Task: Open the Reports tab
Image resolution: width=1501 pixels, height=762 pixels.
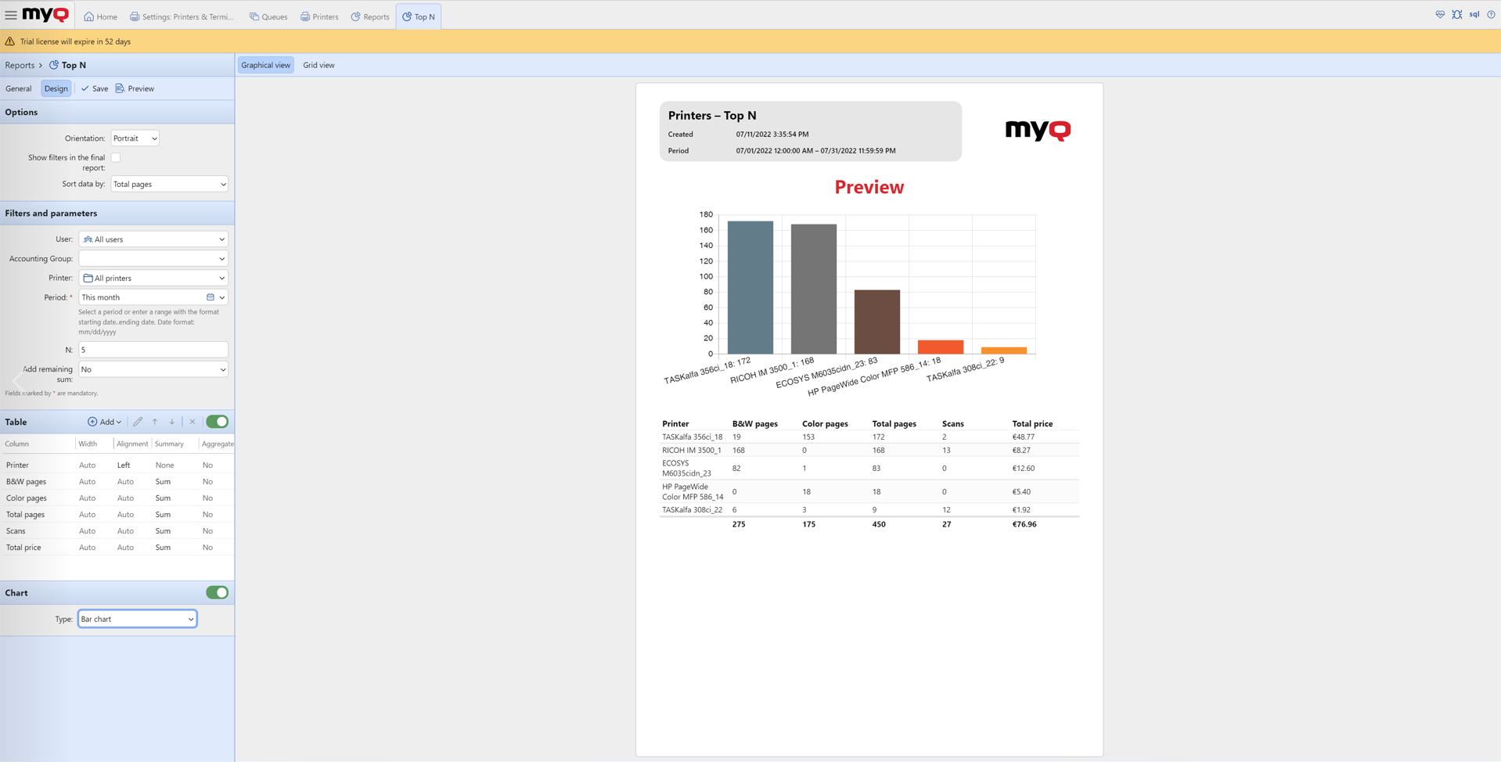Action: [370, 16]
